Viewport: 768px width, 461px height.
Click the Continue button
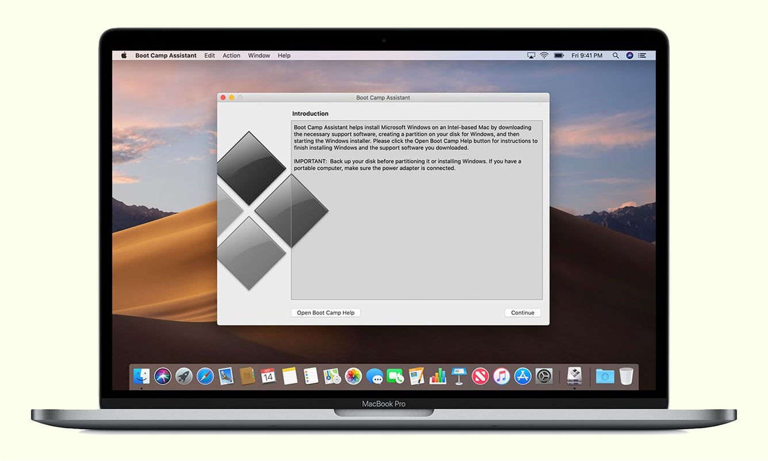523,313
